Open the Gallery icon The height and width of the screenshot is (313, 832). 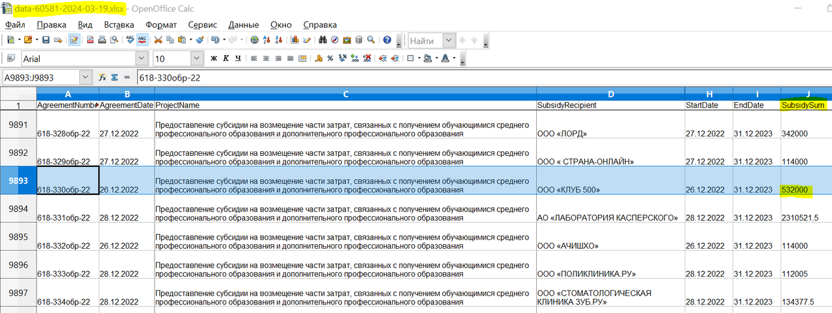pyautogui.click(x=347, y=40)
